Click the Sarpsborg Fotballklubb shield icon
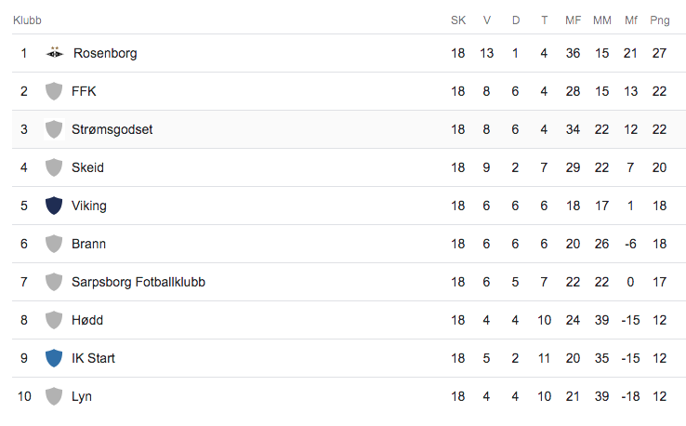This screenshot has height=426, width=686. click(x=54, y=282)
